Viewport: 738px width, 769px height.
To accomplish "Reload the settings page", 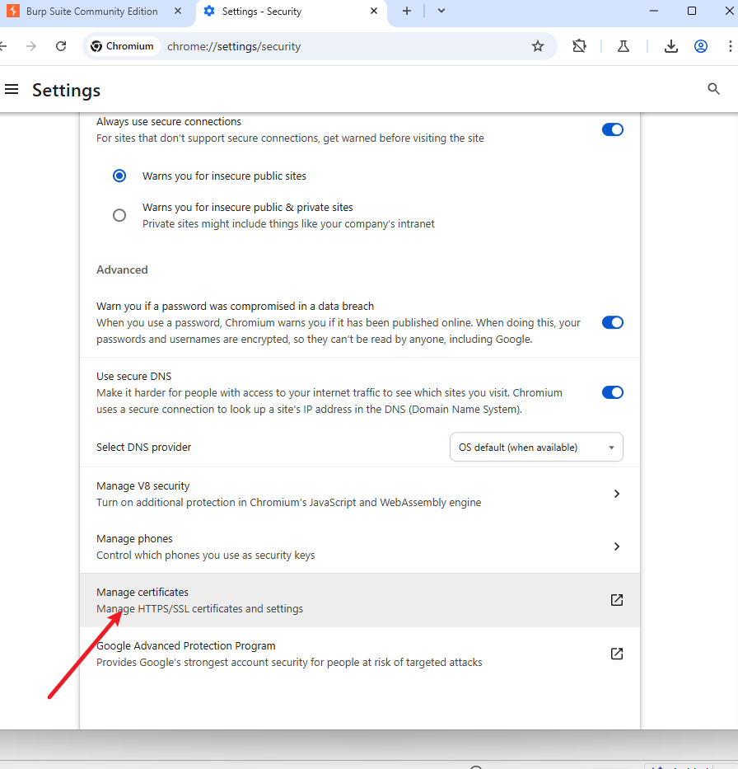I will pyautogui.click(x=61, y=46).
